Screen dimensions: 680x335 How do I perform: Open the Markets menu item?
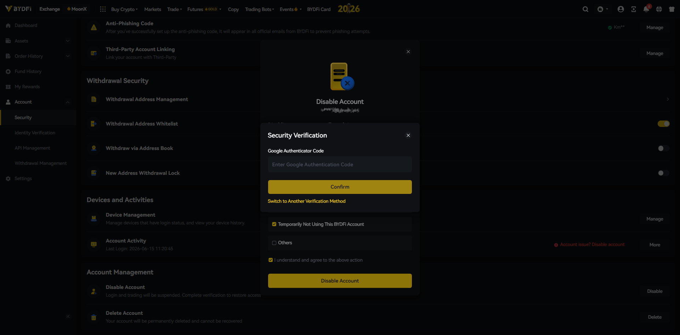pyautogui.click(x=153, y=9)
